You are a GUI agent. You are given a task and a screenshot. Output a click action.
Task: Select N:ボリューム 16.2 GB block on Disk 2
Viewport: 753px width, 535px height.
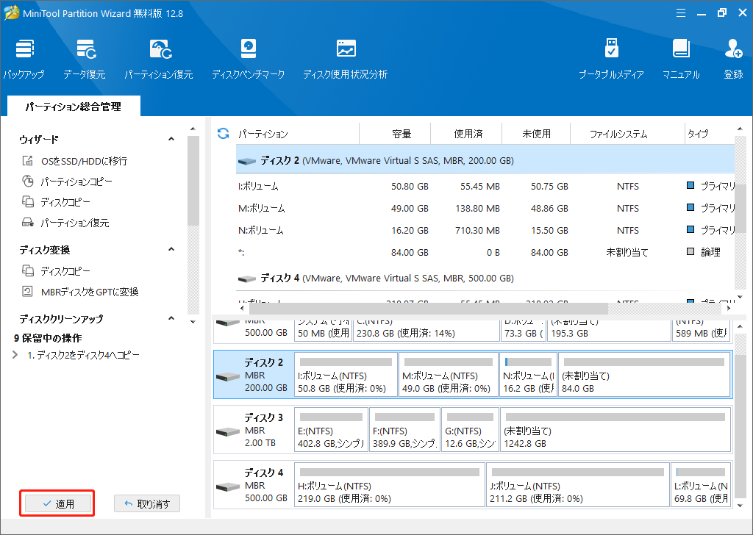pyautogui.click(x=528, y=374)
